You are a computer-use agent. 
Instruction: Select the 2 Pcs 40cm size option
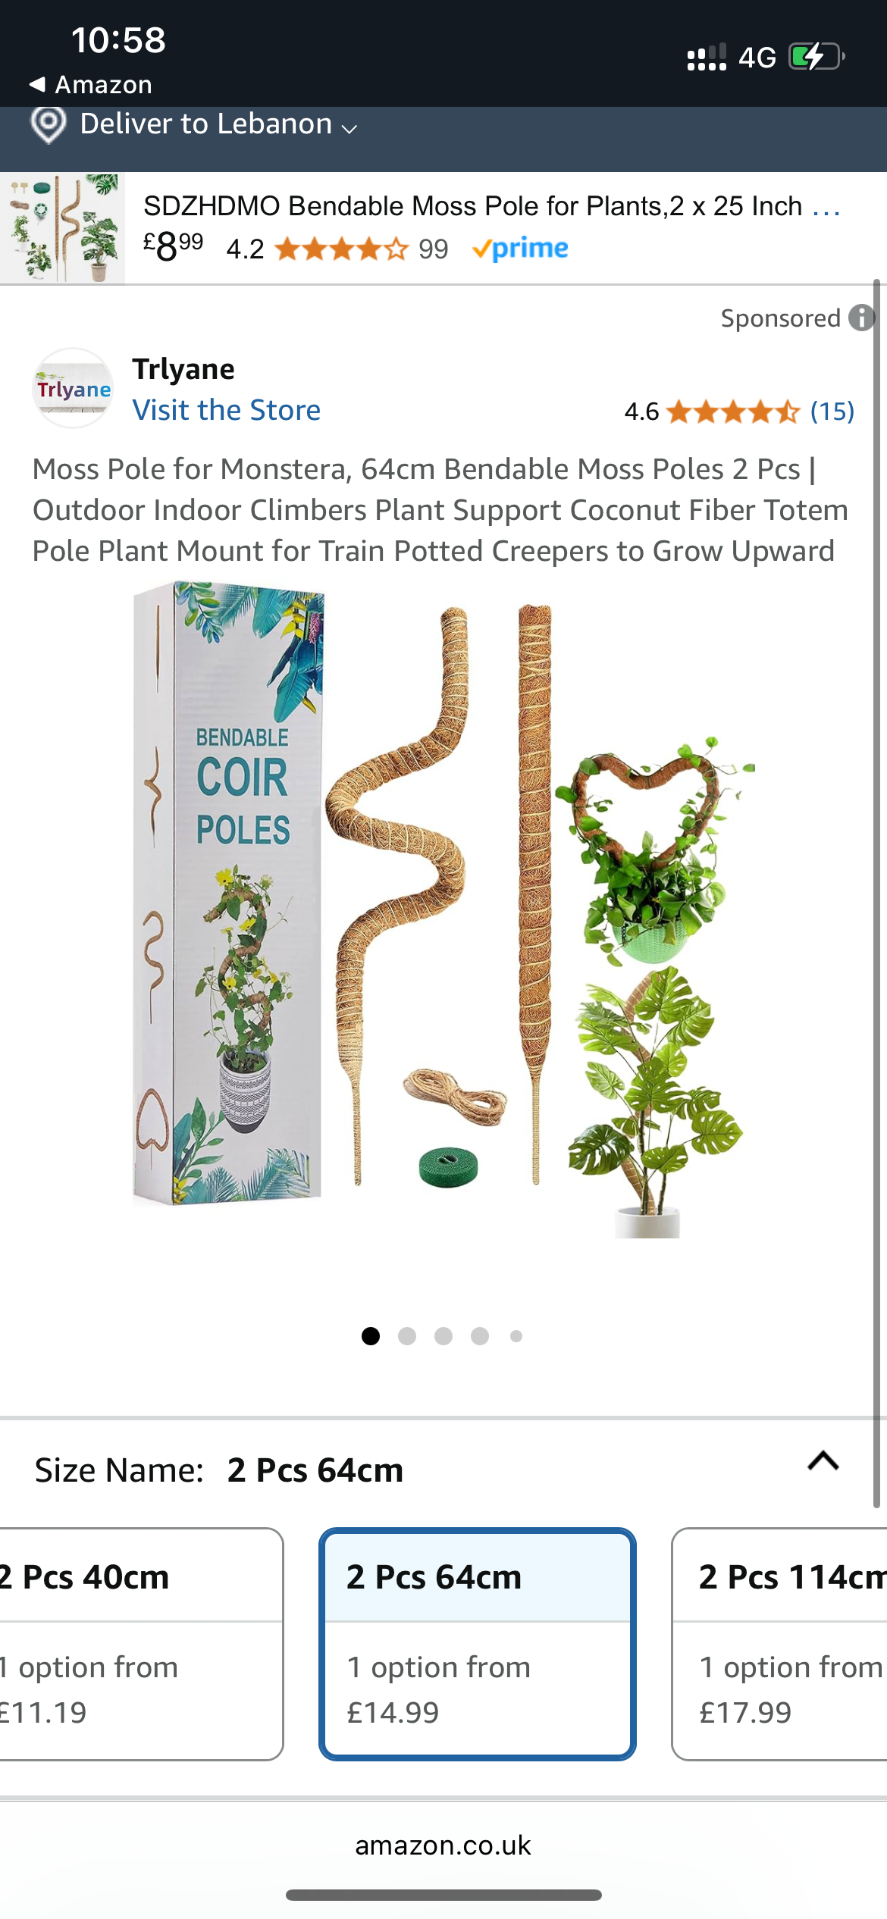point(141,1643)
